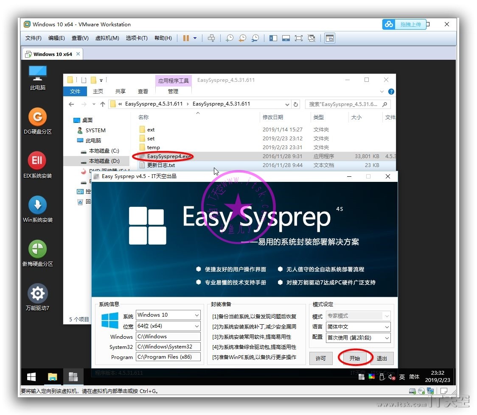Toggle the VMware thumbnail bar view

[286, 38]
